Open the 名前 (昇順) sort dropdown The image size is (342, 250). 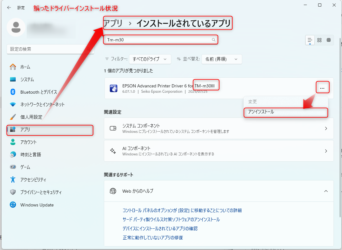pyautogui.click(x=222, y=59)
